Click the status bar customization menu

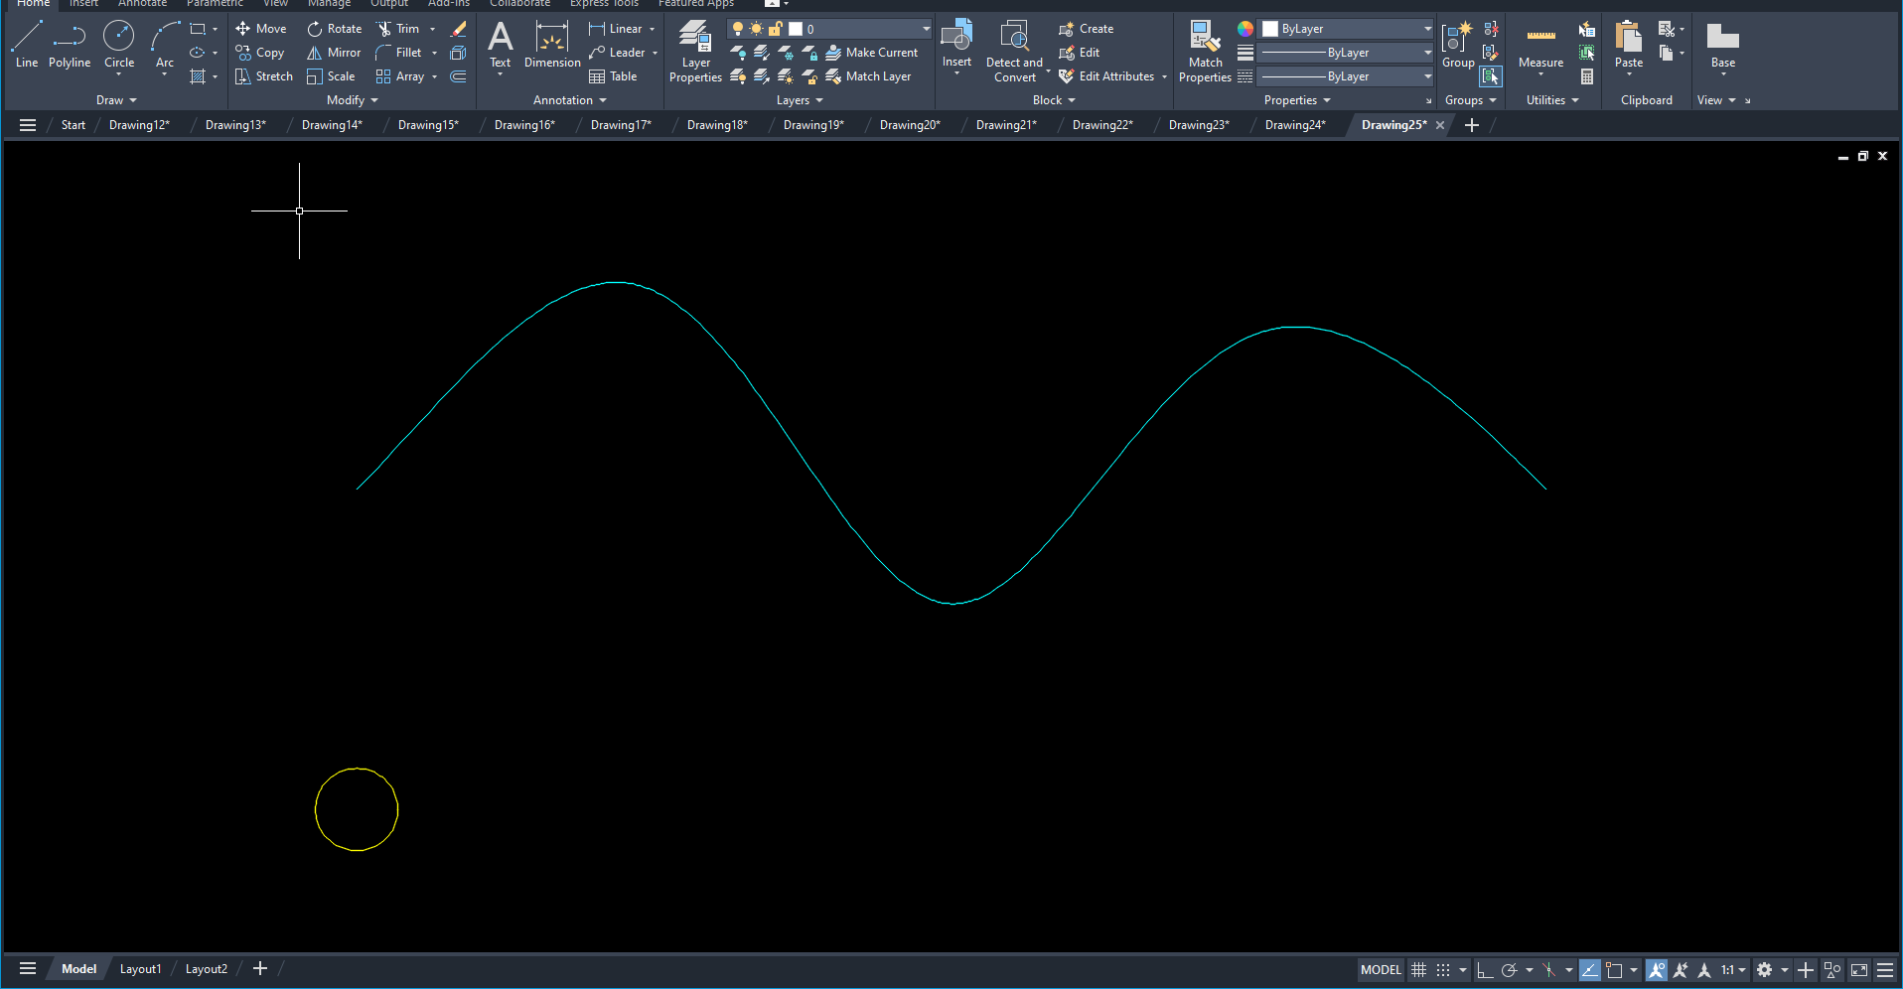1885,970
